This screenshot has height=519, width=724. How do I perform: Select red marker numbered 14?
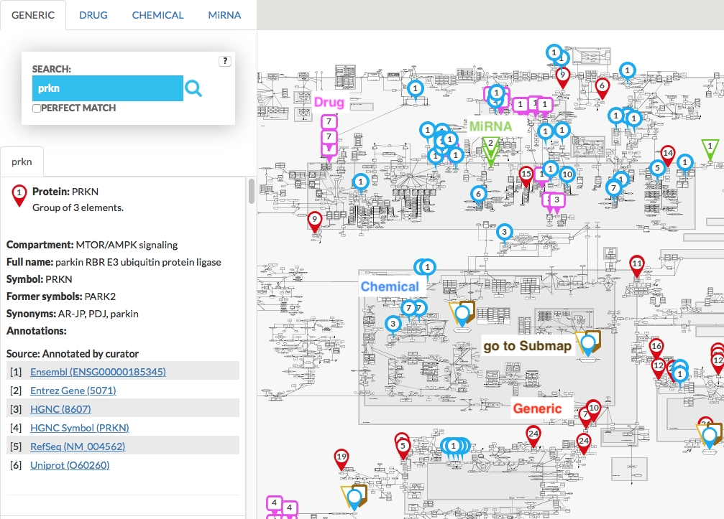point(667,154)
